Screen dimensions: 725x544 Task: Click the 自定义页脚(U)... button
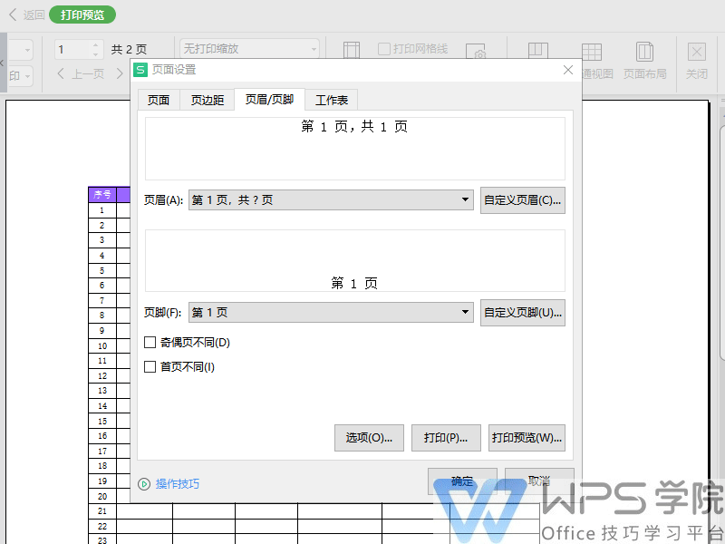click(x=523, y=313)
